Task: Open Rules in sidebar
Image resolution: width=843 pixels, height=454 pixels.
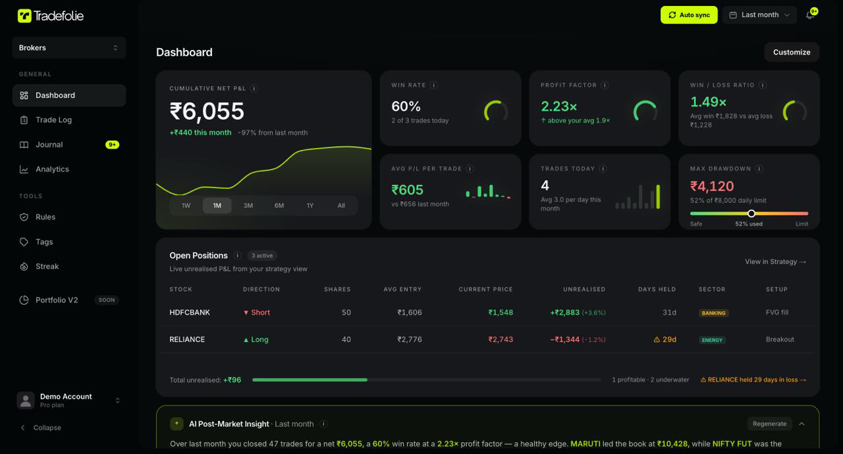Action: click(x=69, y=217)
